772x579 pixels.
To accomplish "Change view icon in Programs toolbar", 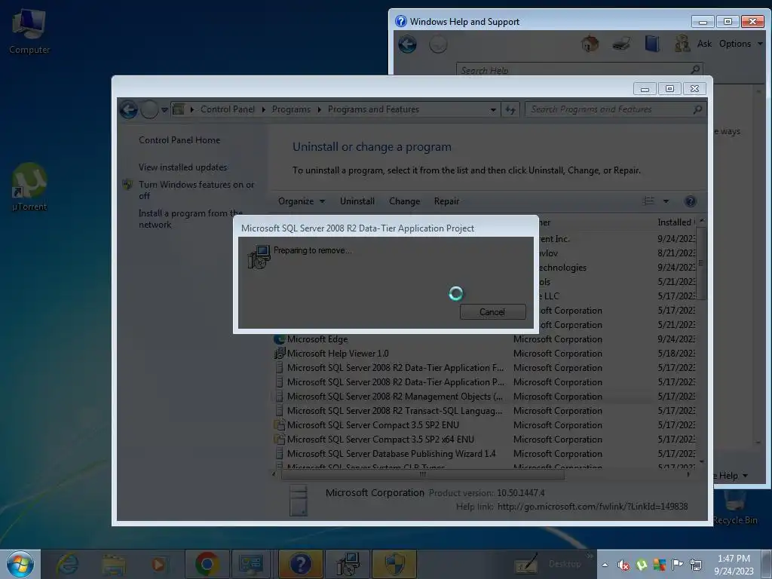I will [x=649, y=201].
